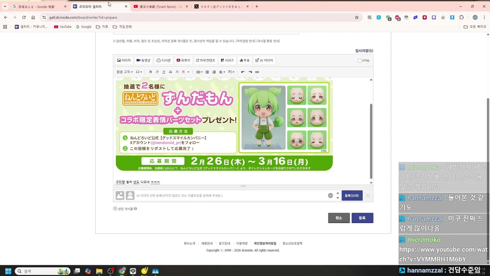Click the 등록(50회) AI register button
490x276 pixels.
352,195
